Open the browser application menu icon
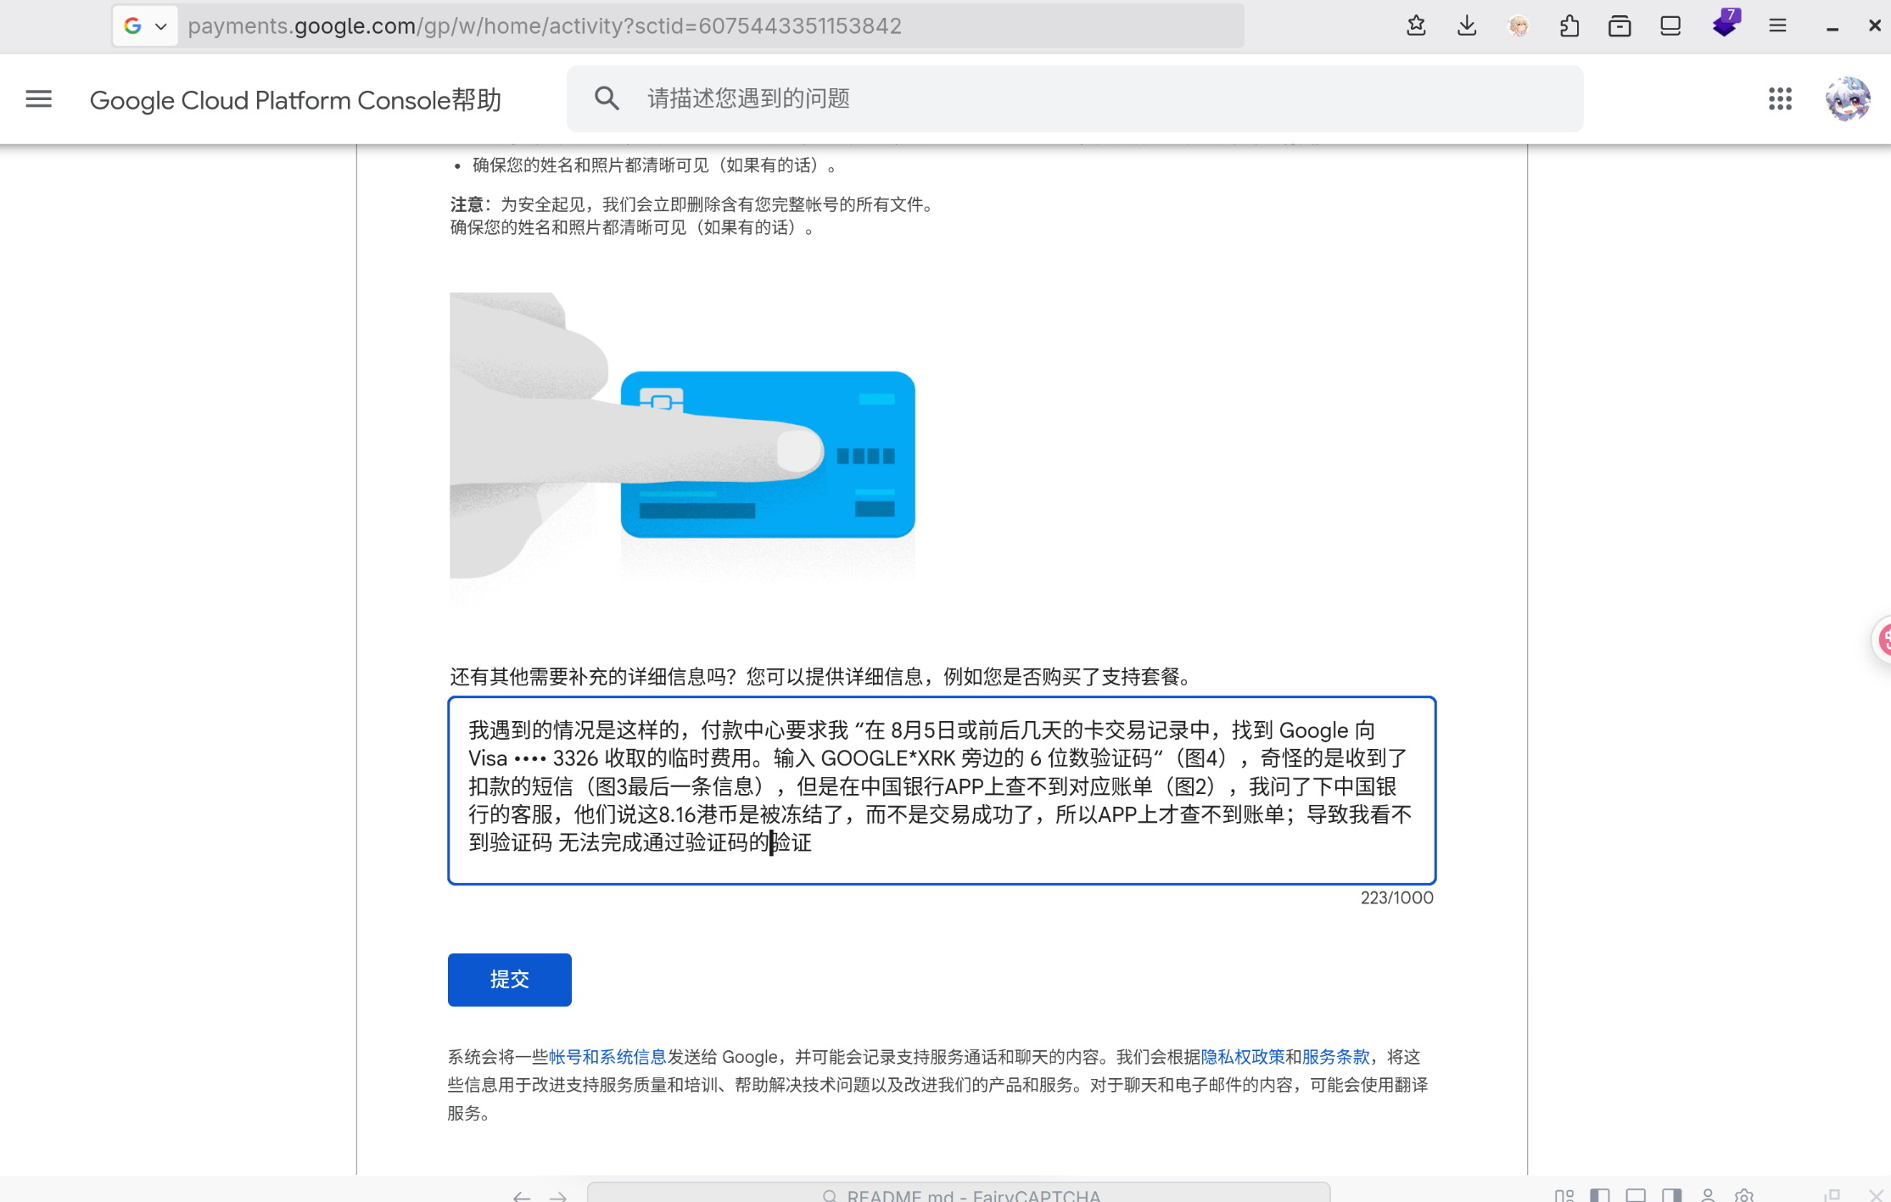 tap(1778, 26)
